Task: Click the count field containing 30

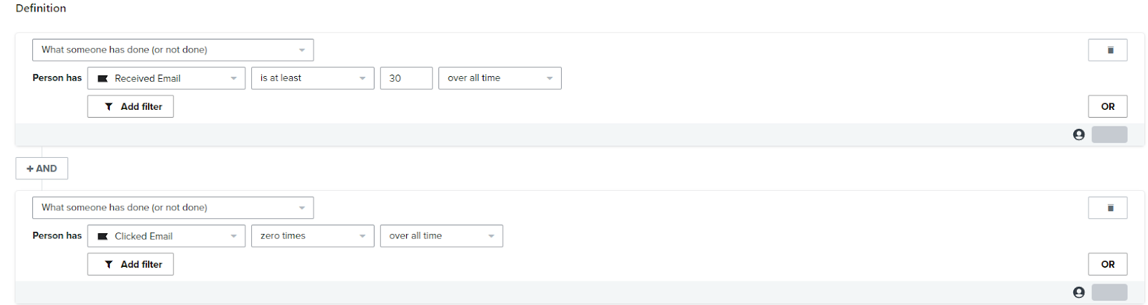Action: [x=406, y=78]
